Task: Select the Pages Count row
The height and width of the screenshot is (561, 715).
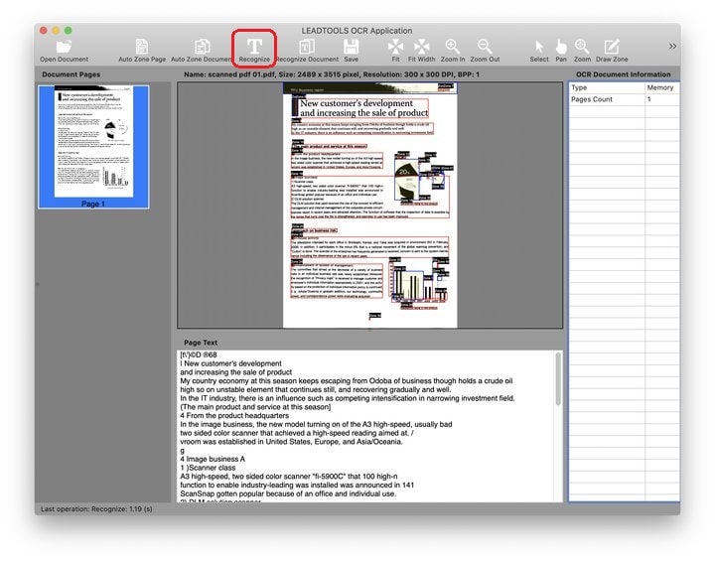Action: pos(624,99)
